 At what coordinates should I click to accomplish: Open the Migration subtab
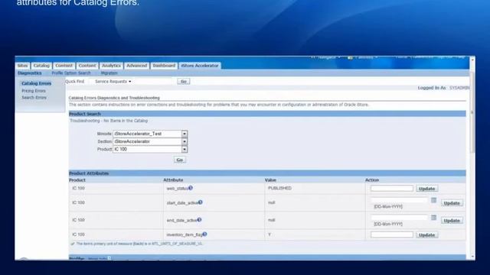point(109,73)
